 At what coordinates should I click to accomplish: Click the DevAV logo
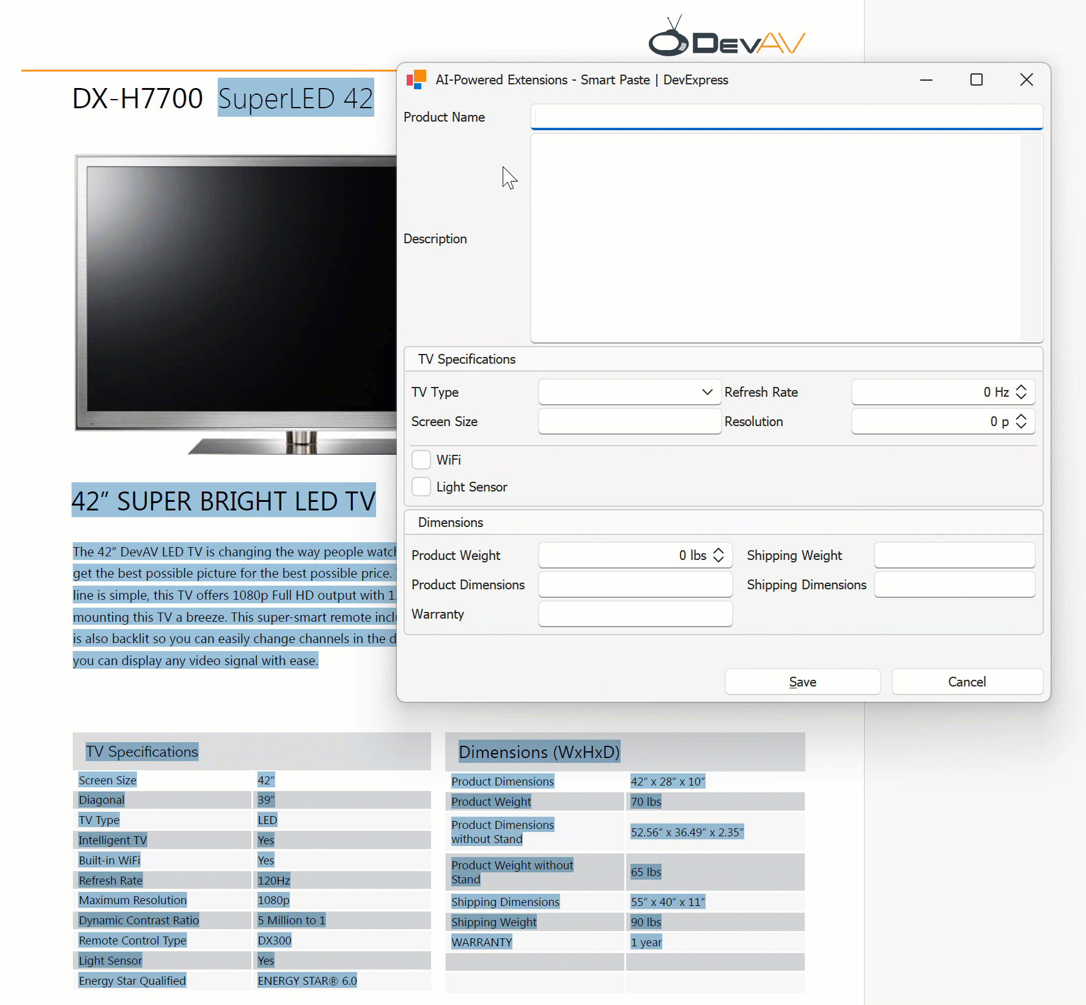tap(726, 38)
